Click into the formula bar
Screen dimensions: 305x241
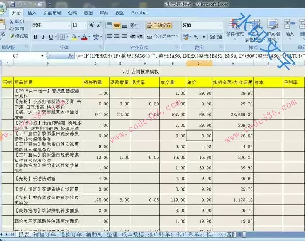coord(190,56)
